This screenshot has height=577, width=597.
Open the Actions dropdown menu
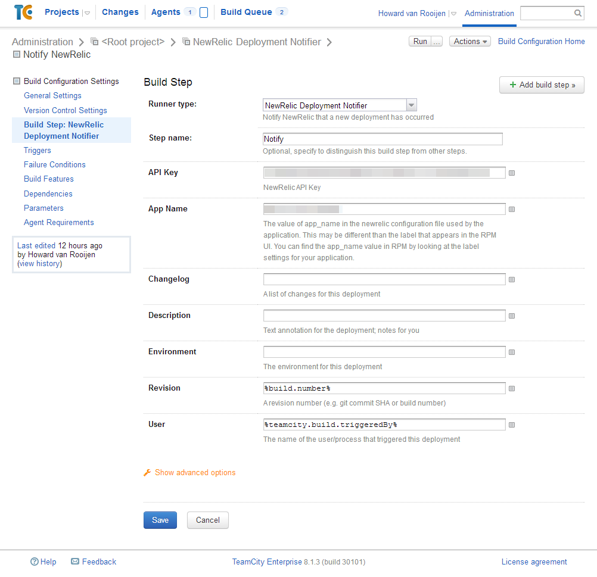[x=470, y=41]
